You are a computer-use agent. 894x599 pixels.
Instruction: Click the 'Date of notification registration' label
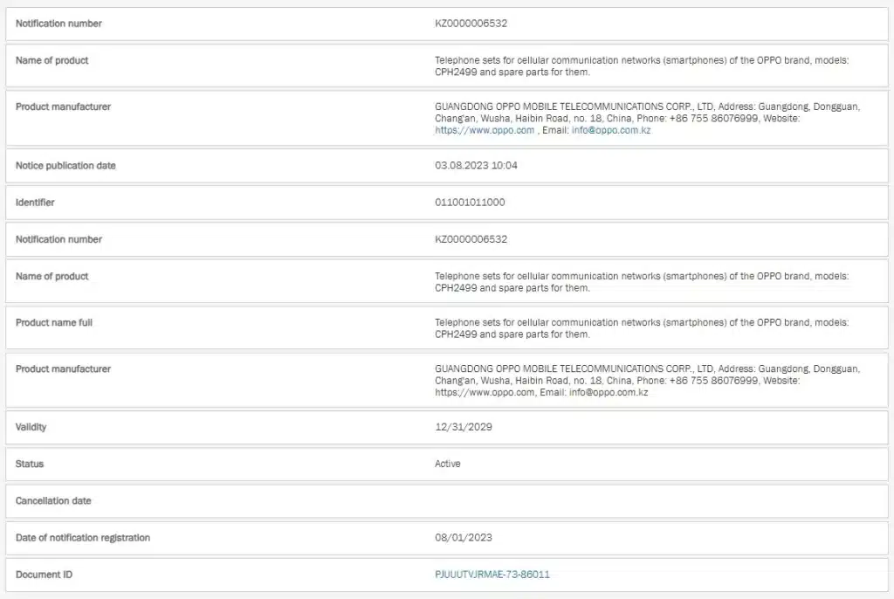[x=83, y=538]
